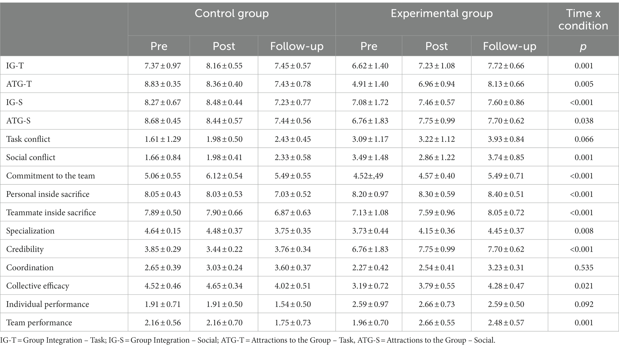Click the Personal inside sacrifice label

point(48,194)
